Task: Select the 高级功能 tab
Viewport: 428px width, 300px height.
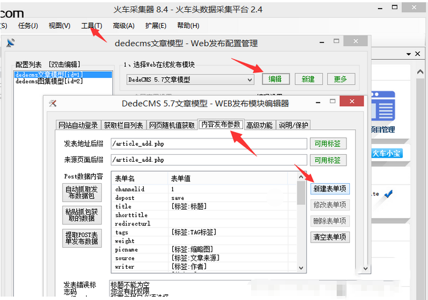Action: [260, 125]
